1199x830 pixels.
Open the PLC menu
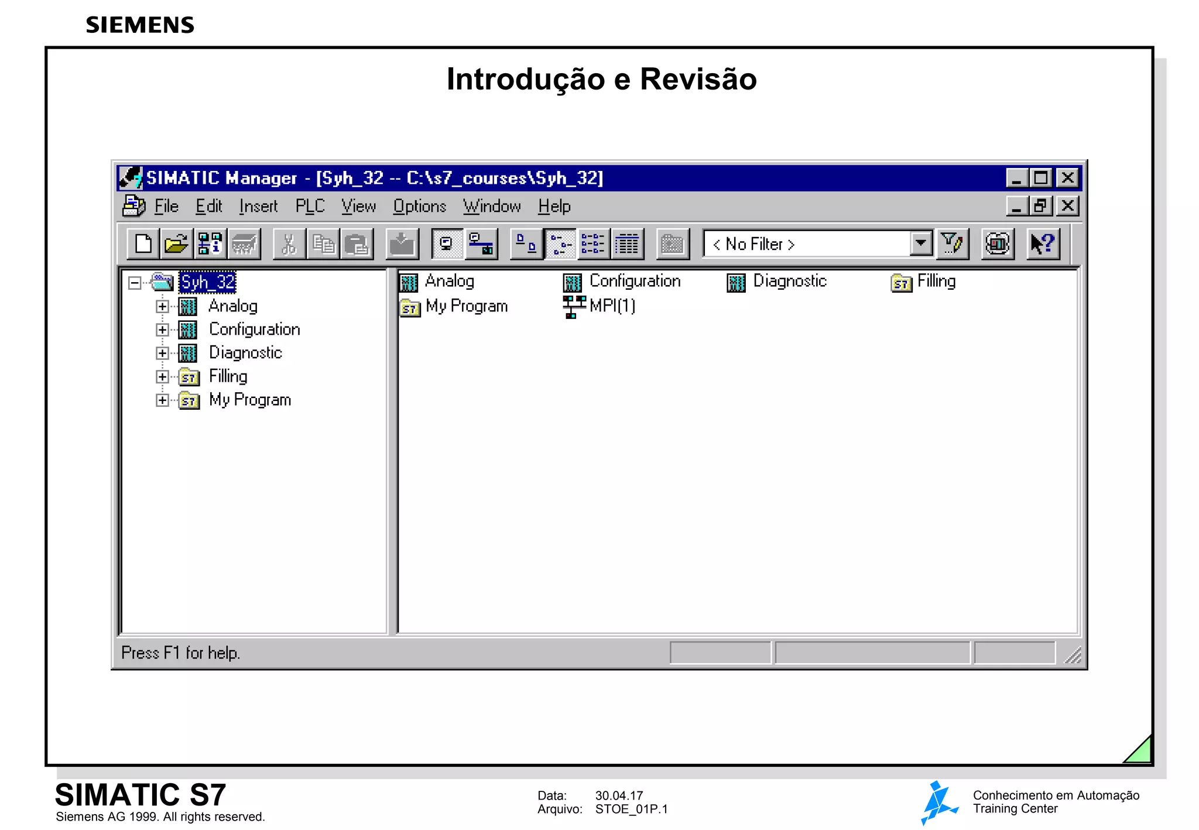309,206
